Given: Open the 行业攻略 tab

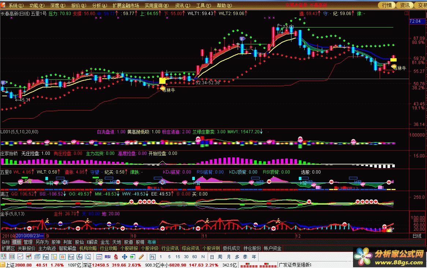Looking at the screenshot, I should pyautogui.click(x=108, y=248).
